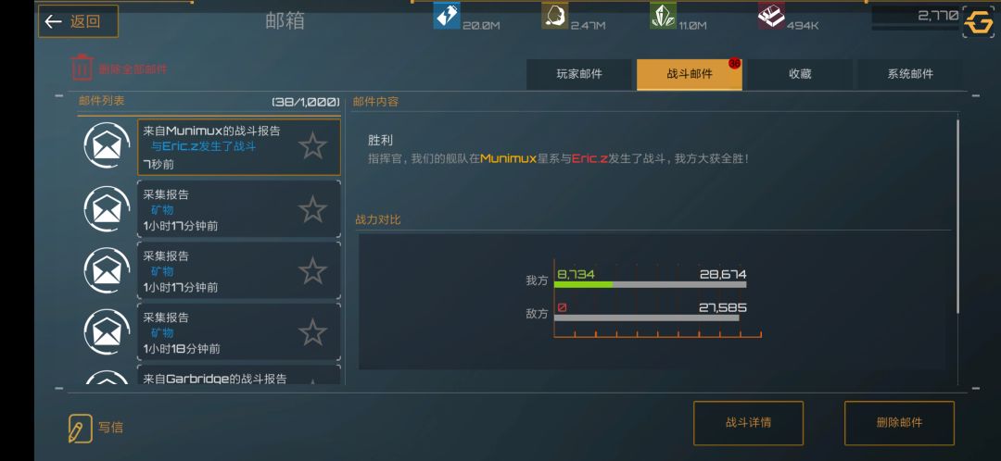
Task: Click the blue energy resource icon
Action: [x=447, y=16]
